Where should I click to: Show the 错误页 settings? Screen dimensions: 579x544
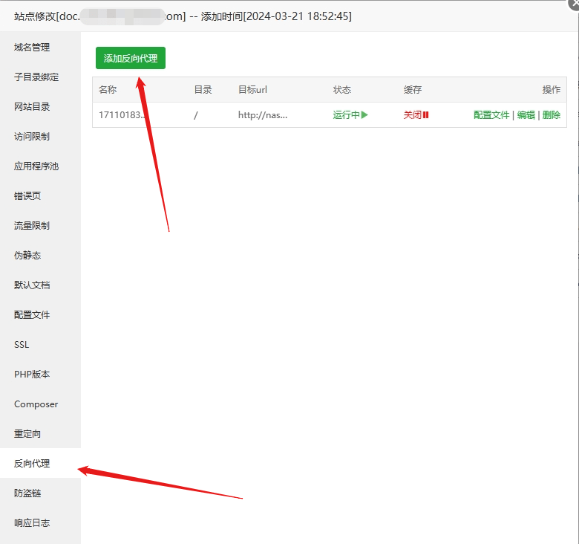tap(27, 196)
